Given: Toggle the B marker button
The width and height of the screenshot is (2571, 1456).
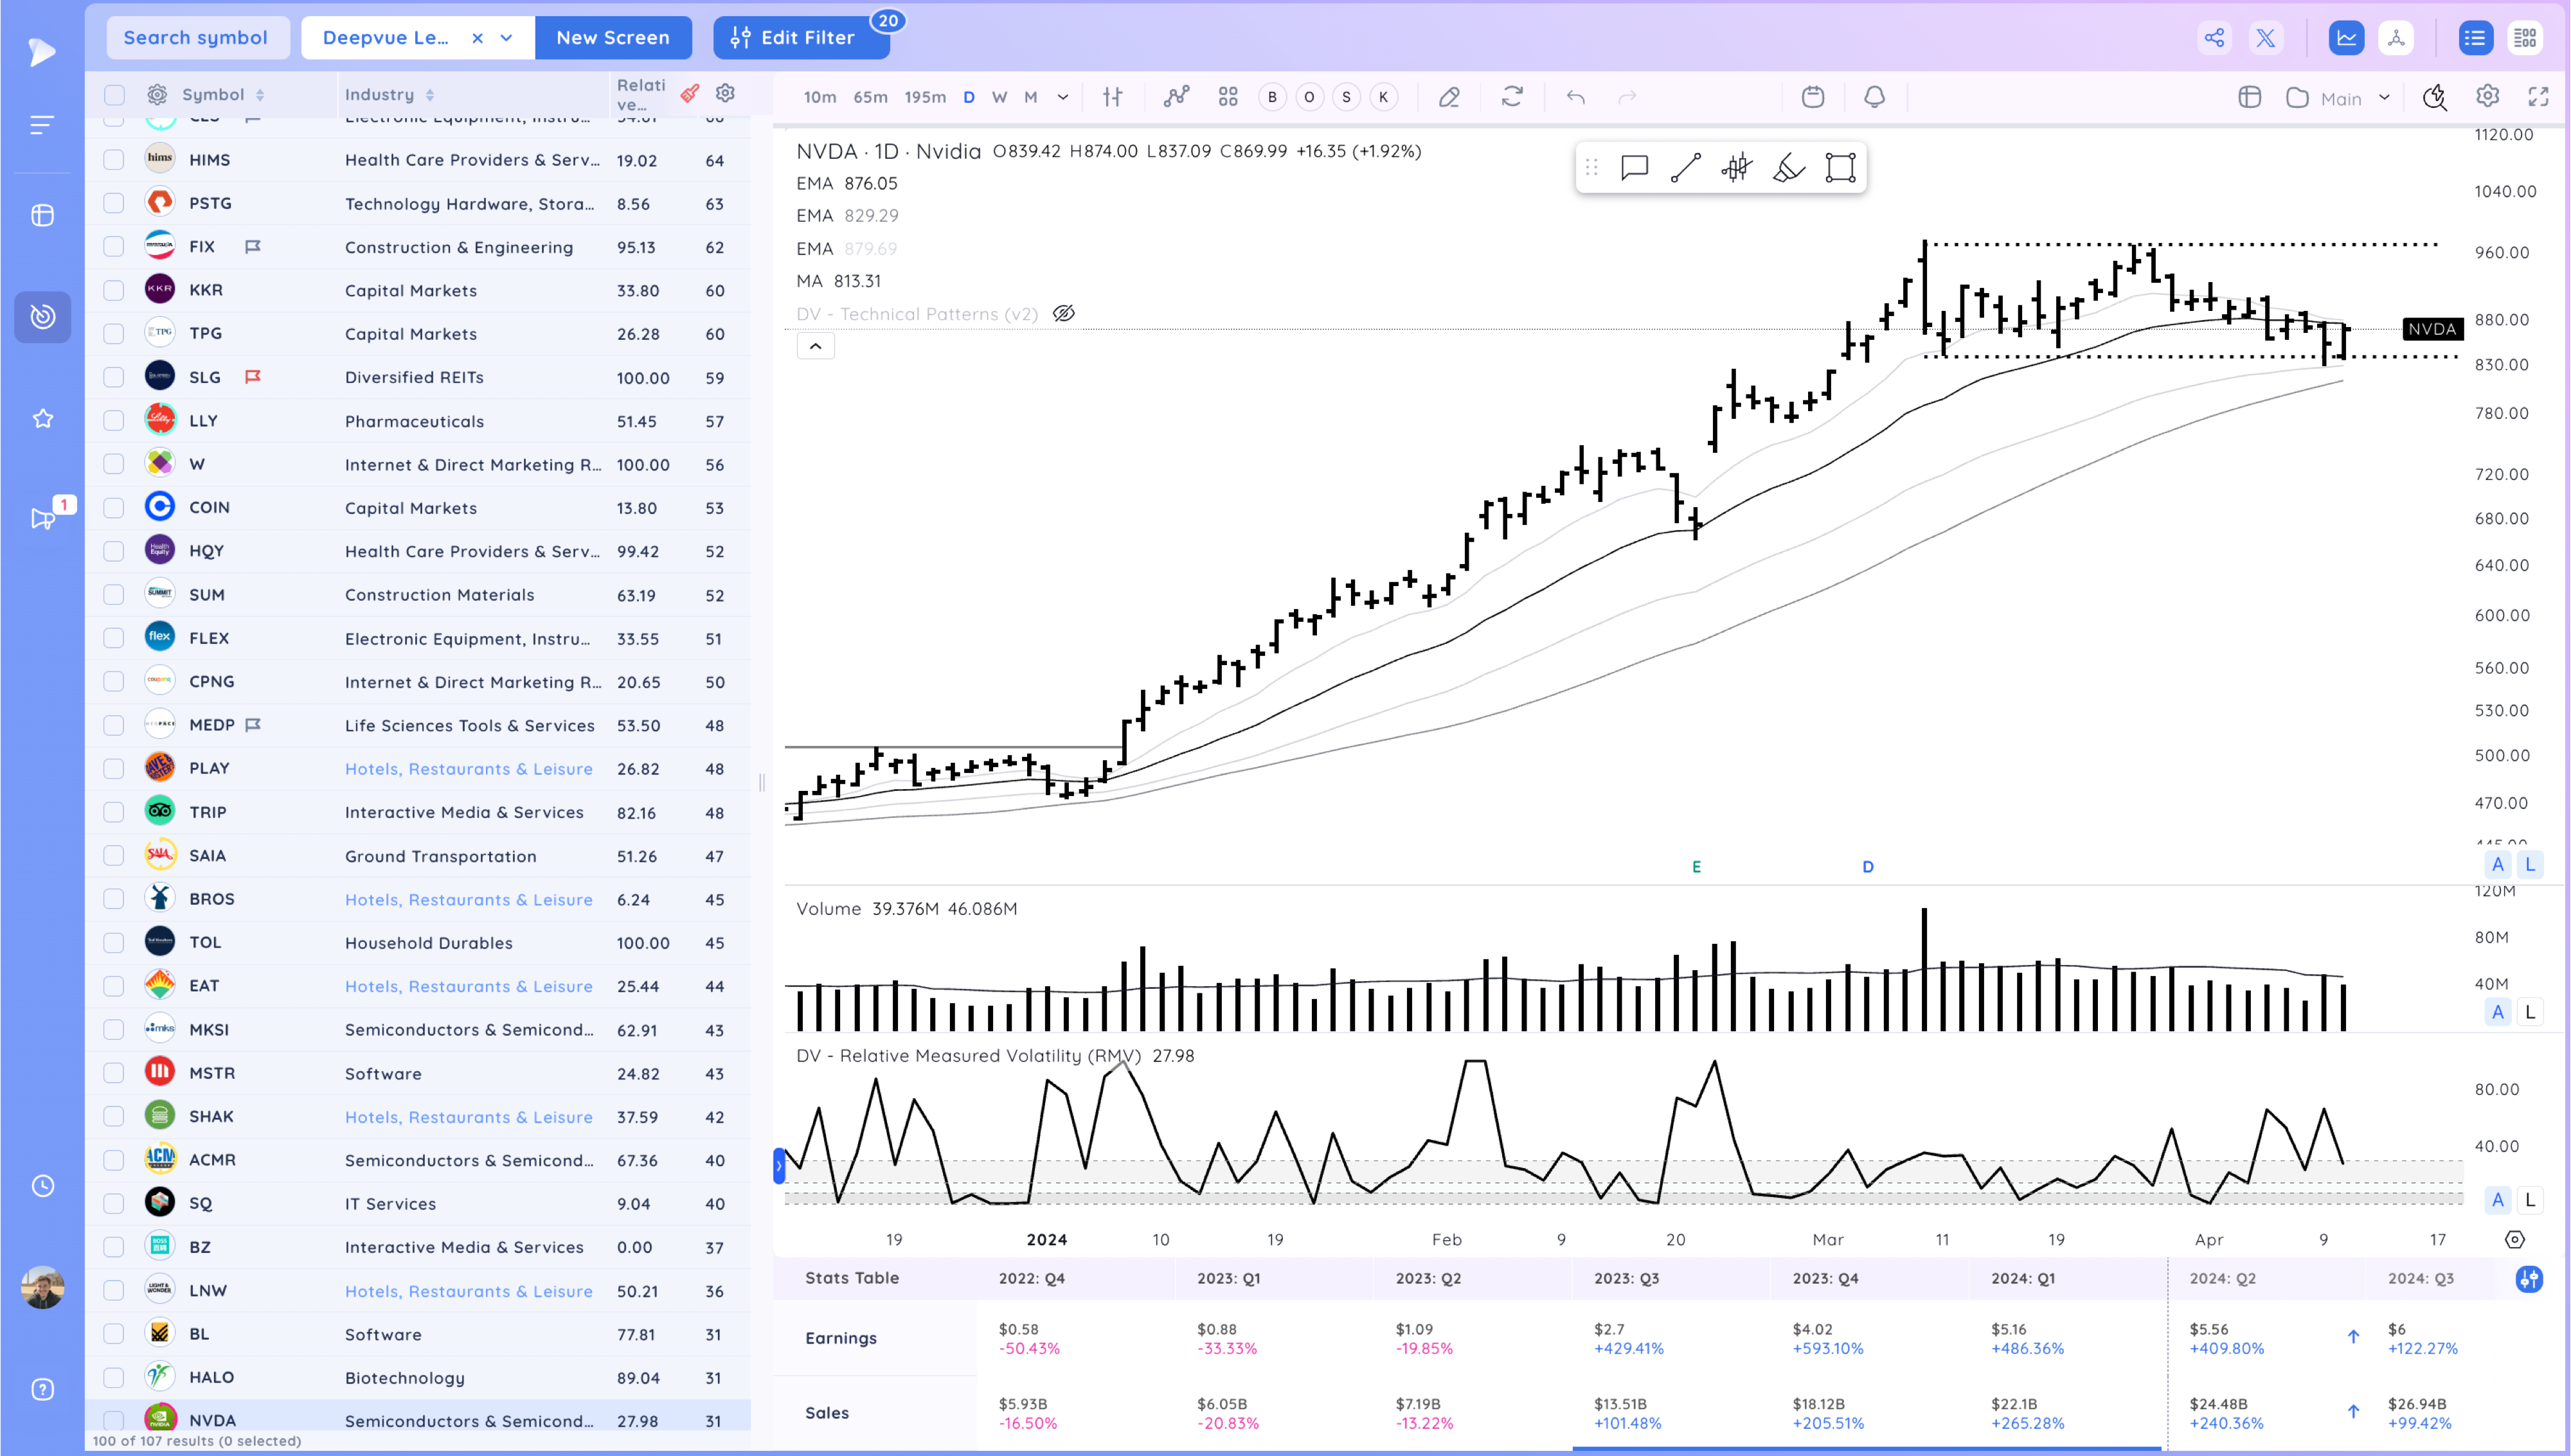Looking at the screenshot, I should [1271, 97].
